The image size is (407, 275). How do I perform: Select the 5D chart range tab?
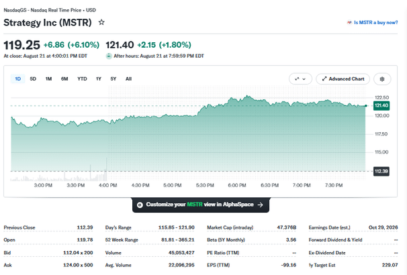pos(33,78)
